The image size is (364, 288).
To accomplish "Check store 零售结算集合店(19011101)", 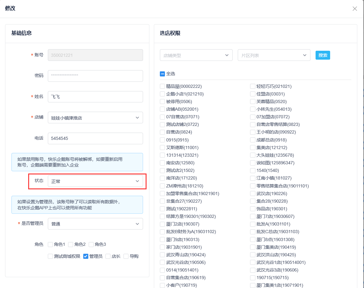I will pyautogui.click(x=253, y=186).
